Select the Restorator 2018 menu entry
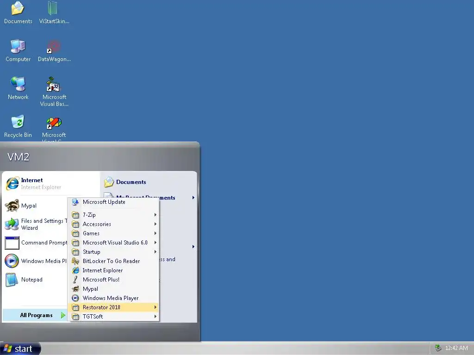Image resolution: width=474 pixels, height=355 pixels. (114, 307)
